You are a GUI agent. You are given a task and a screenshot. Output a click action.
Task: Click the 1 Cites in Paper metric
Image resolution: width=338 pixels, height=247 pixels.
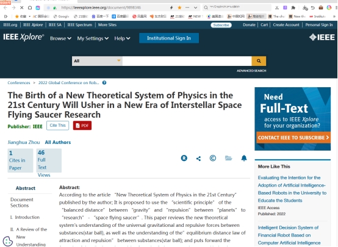pyautogui.click(x=20, y=160)
